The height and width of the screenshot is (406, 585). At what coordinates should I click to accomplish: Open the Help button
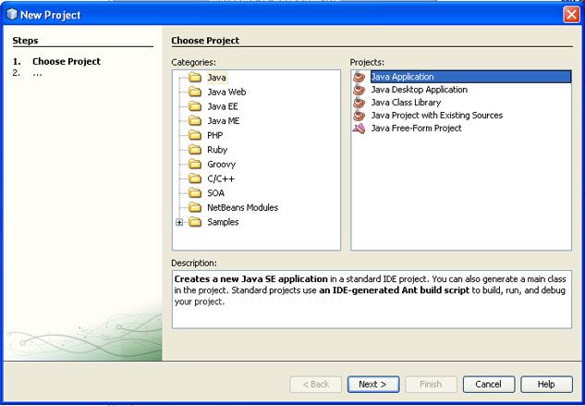point(546,385)
